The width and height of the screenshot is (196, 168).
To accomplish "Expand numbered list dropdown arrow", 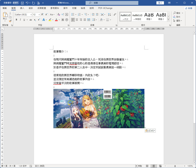I will [82, 14].
